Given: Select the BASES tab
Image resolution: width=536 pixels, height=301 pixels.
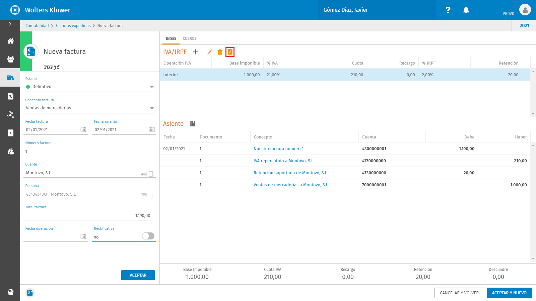Looking at the screenshot, I should pyautogui.click(x=171, y=38).
